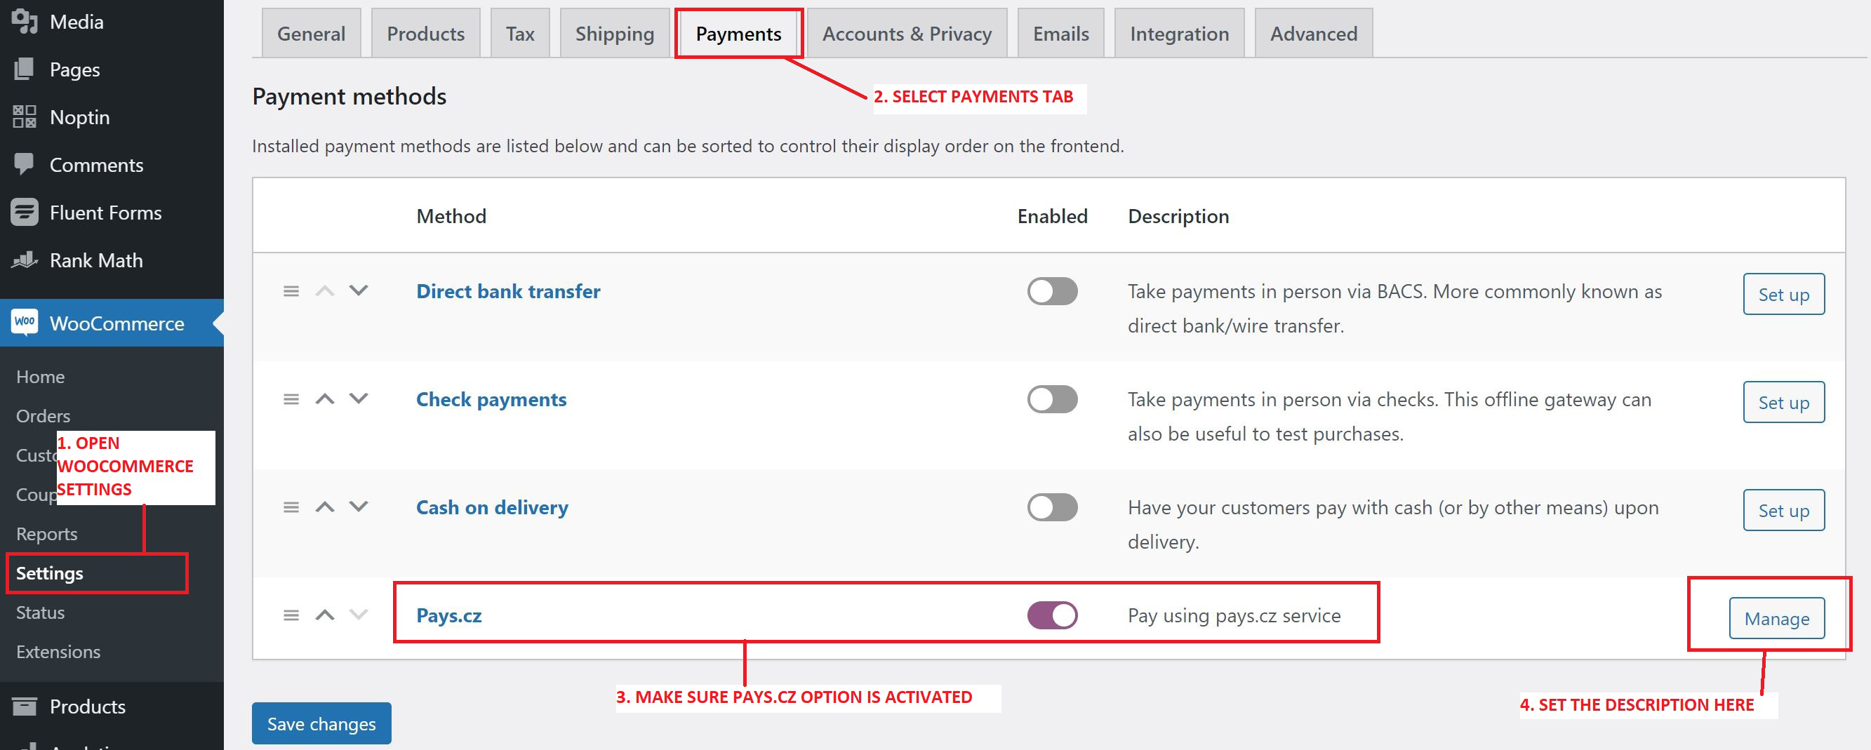Click the Noptin sidebar icon

tap(25, 117)
